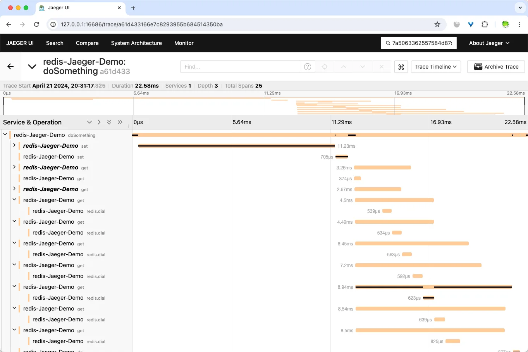This screenshot has width=528, height=352.
Task: Expand all spans with the double chevron
Action: pyautogui.click(x=109, y=122)
